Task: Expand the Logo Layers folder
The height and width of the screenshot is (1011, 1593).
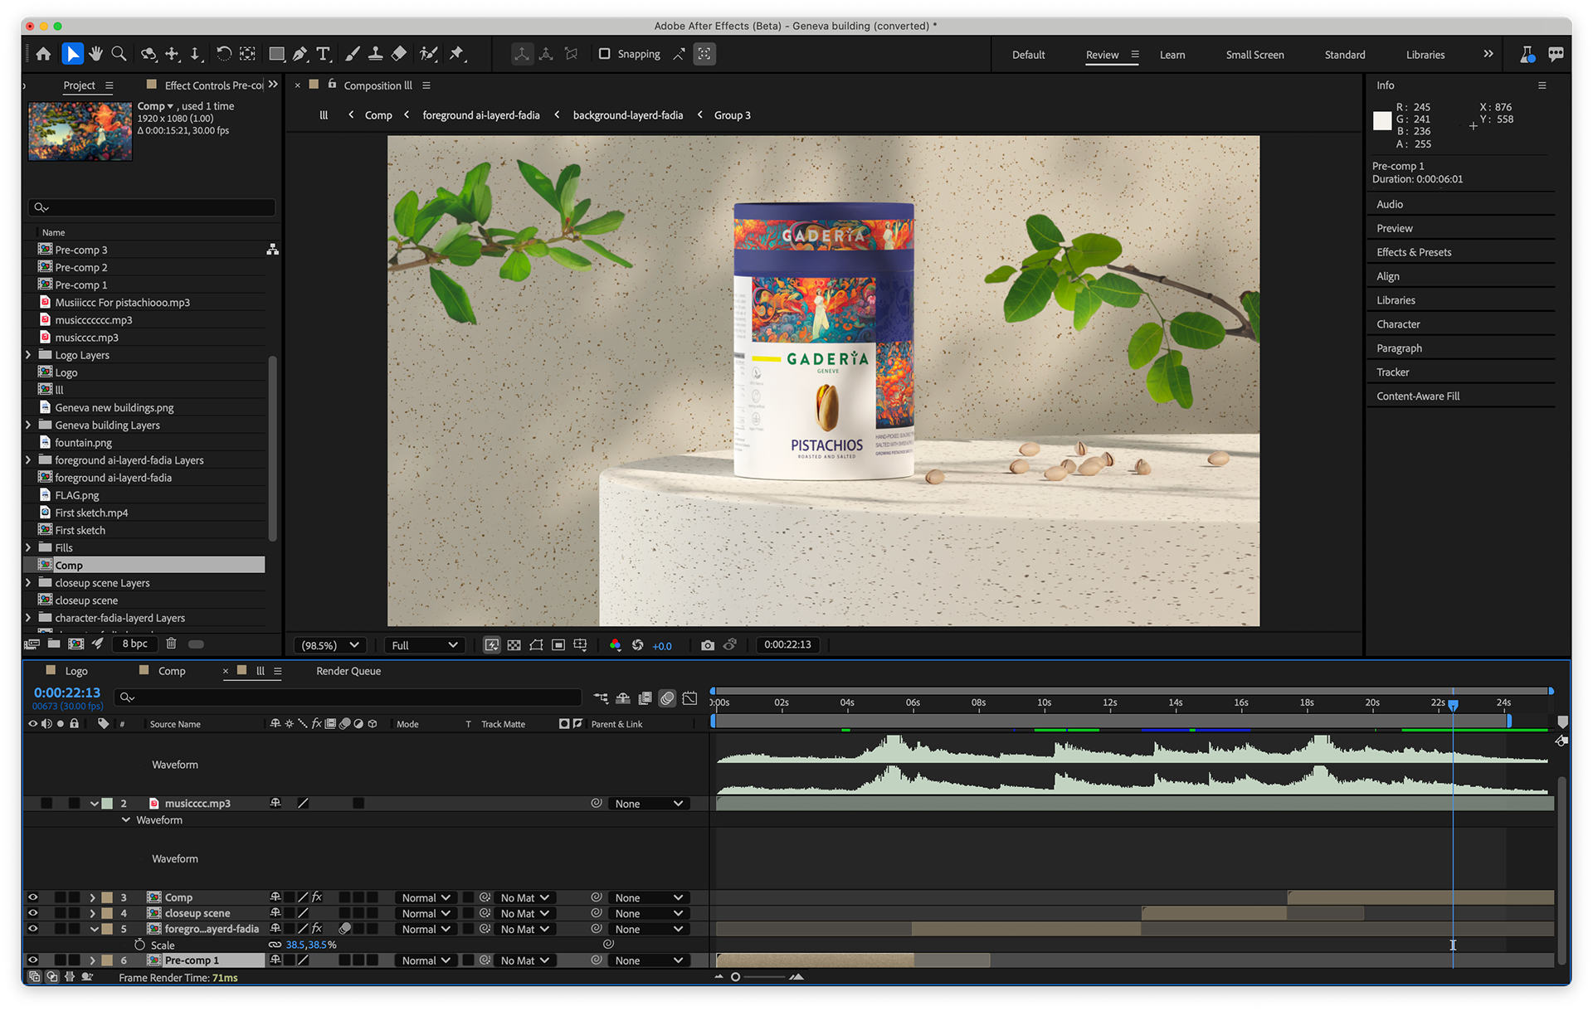Action: (x=28, y=355)
